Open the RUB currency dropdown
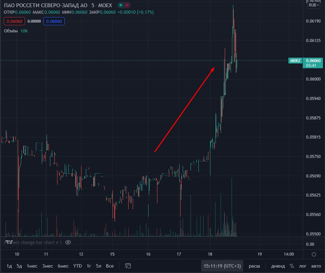This screenshot has height=273, width=325. pyautogui.click(x=314, y=5)
